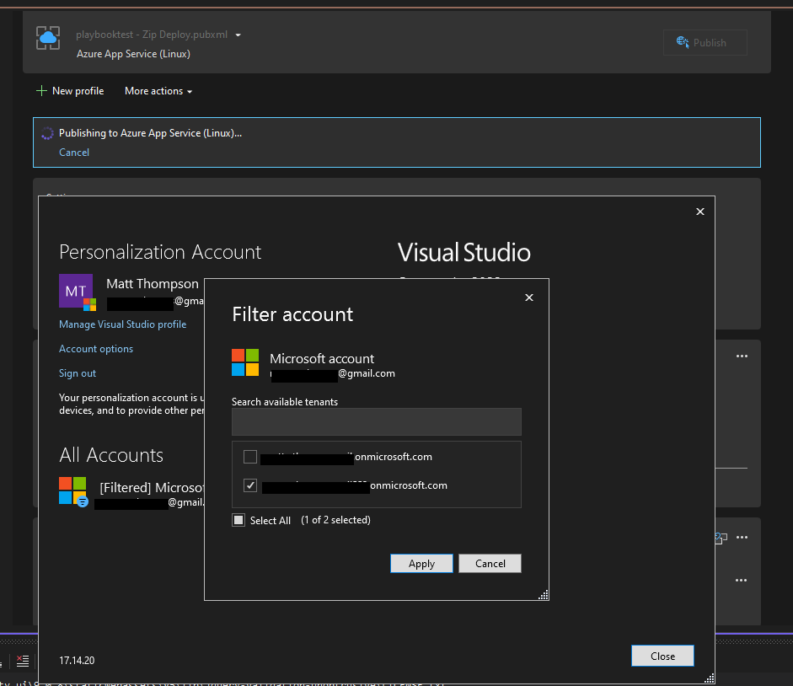This screenshot has width=793, height=686.
Task: Open the publish profile selector dropdown
Action: 238,35
